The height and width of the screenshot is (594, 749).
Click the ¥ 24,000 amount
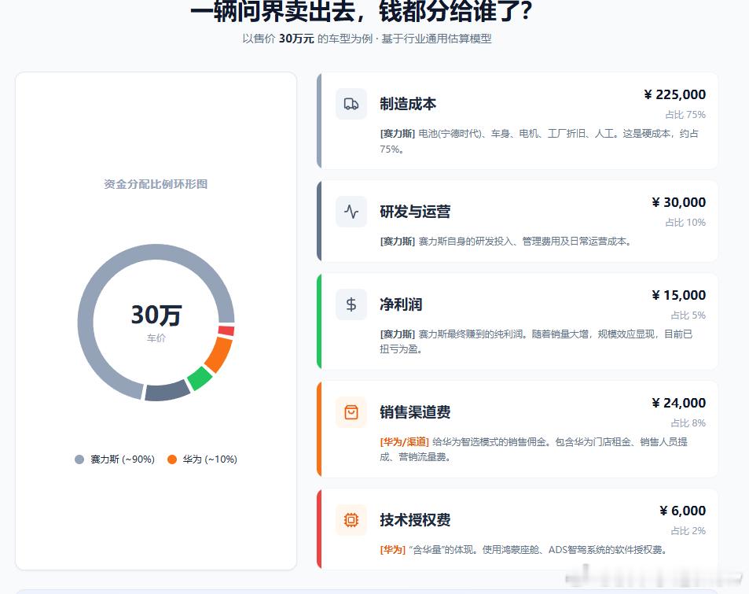(x=679, y=403)
